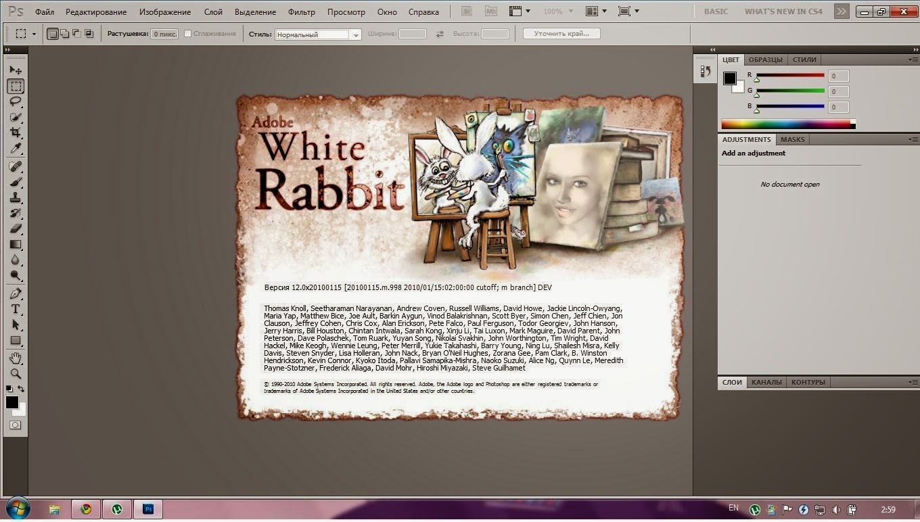Toggle Quick Mask mode

[16, 425]
